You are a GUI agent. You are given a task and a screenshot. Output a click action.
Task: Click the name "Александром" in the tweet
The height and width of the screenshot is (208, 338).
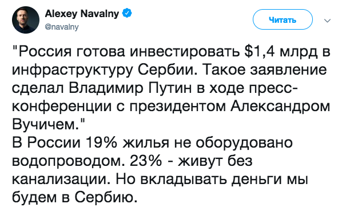click(x=280, y=107)
